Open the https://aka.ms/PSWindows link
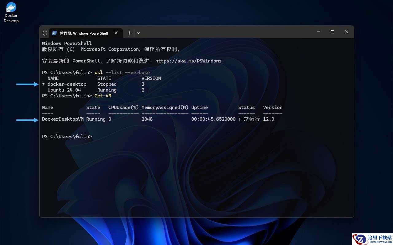This screenshot has height=245, width=393. tap(189, 61)
